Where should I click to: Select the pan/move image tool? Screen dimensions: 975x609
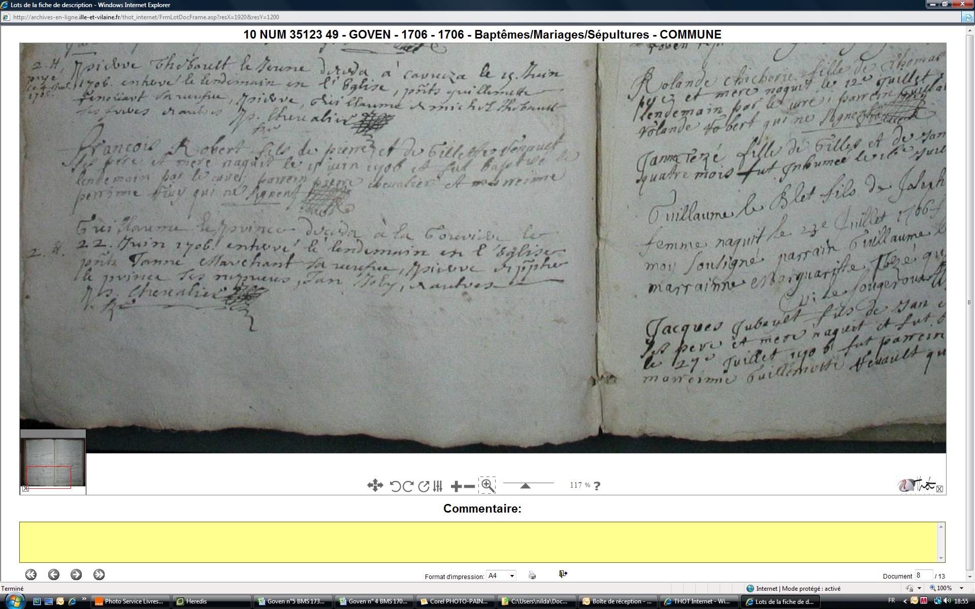coord(375,486)
